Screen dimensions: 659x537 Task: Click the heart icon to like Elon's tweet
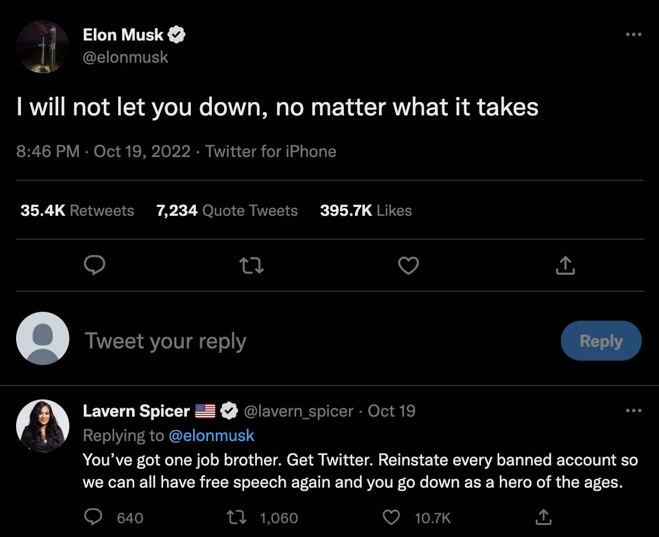click(408, 266)
